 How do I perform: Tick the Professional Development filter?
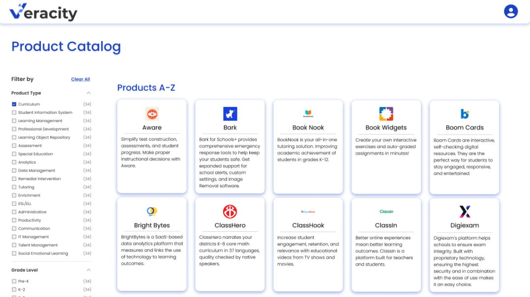[x=14, y=129]
